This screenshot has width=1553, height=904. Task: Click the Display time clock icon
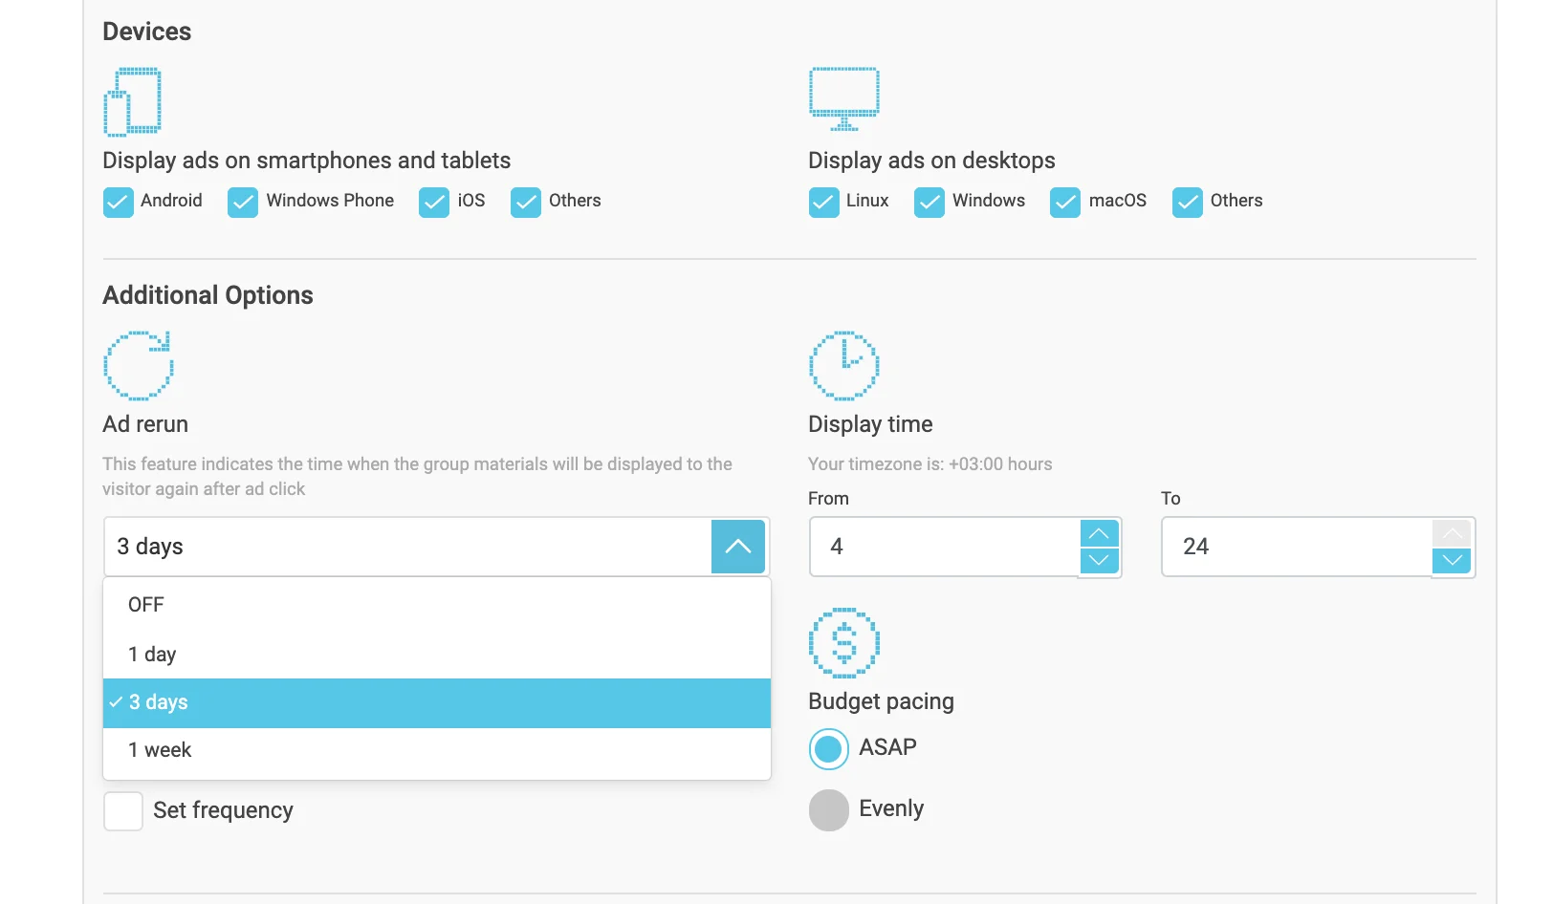(x=843, y=366)
